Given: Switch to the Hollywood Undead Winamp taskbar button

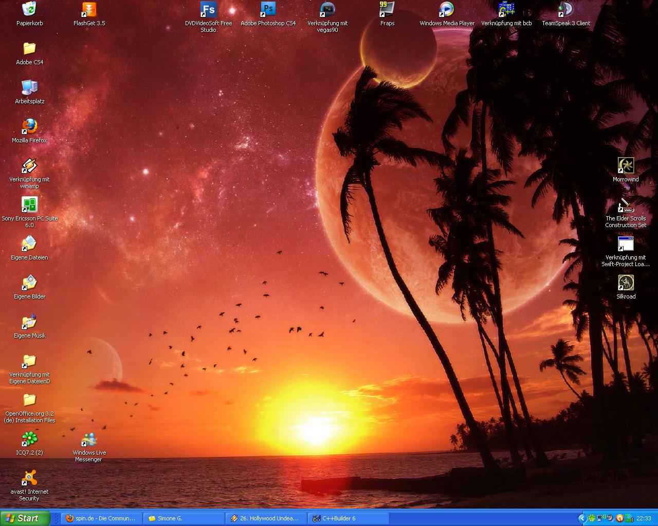Looking at the screenshot, I should pyautogui.click(x=266, y=518).
